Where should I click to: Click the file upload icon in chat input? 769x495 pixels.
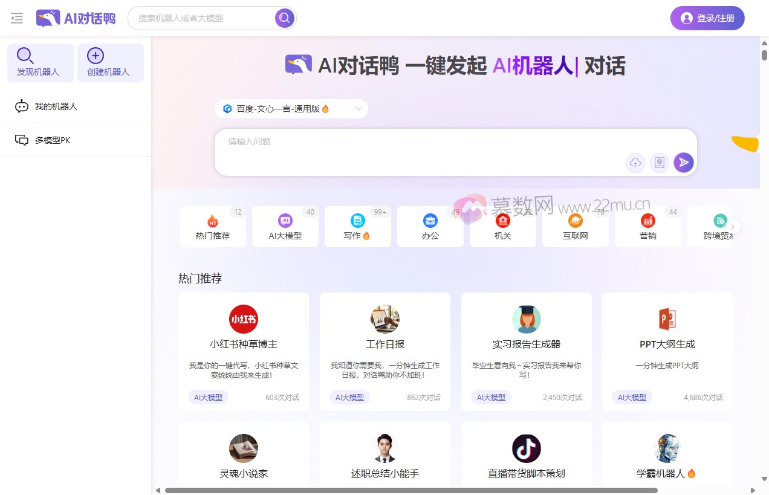(635, 163)
